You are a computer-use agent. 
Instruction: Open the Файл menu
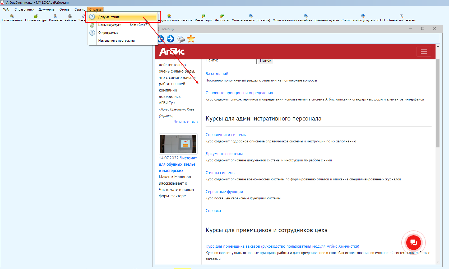[7, 9]
